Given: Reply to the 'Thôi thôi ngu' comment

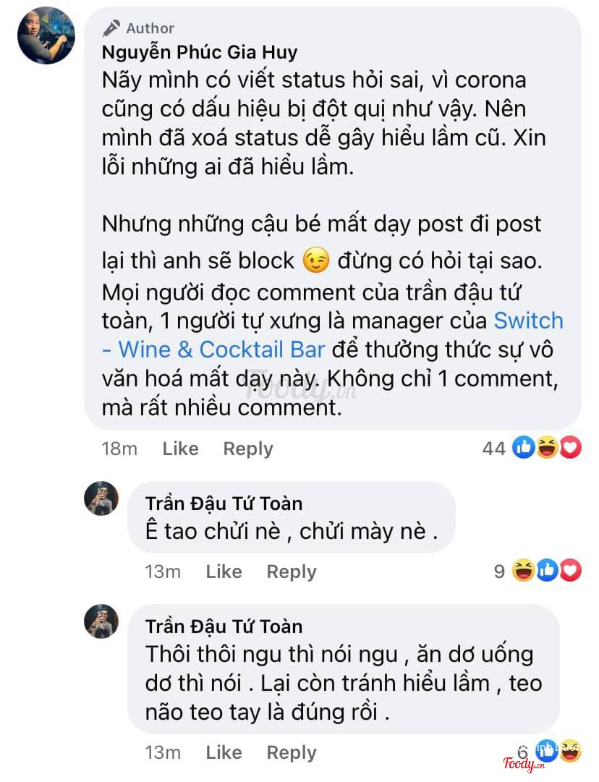Looking at the screenshot, I should [x=292, y=752].
